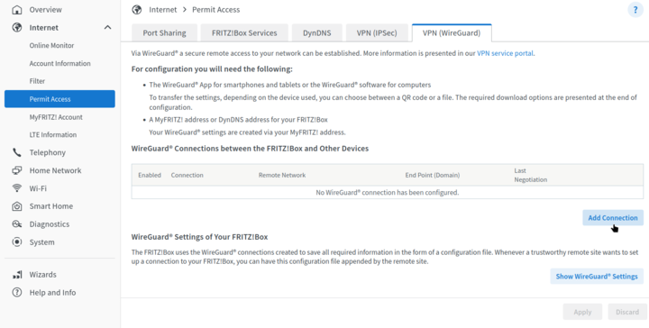Click the Diagnostics icon
The image size is (649, 328).
[x=16, y=224]
